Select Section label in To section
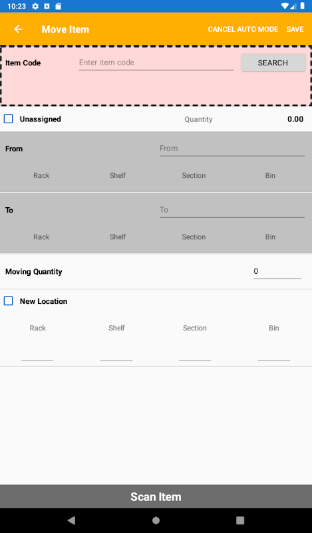 (194, 237)
